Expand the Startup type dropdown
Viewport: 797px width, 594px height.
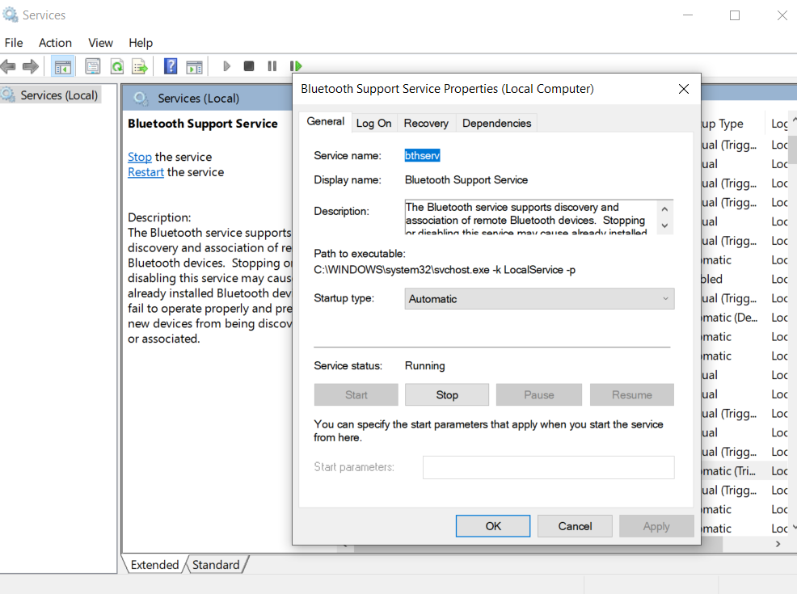pyautogui.click(x=539, y=299)
